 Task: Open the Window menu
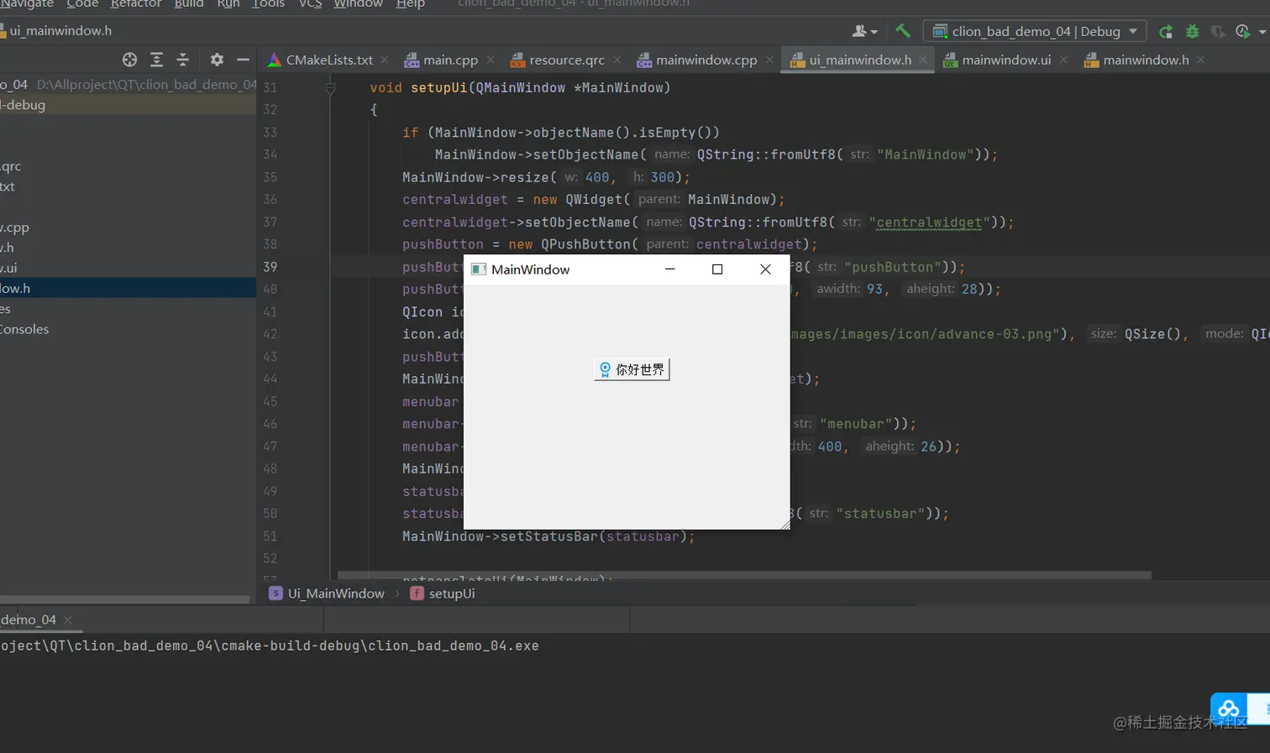358,4
